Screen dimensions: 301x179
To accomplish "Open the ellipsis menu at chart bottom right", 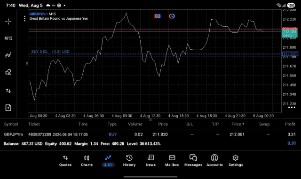I will tap(292, 107).
